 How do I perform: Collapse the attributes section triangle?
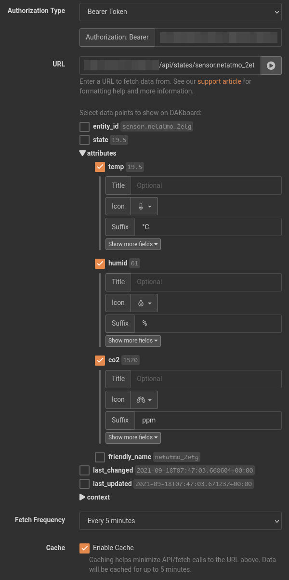83,153
